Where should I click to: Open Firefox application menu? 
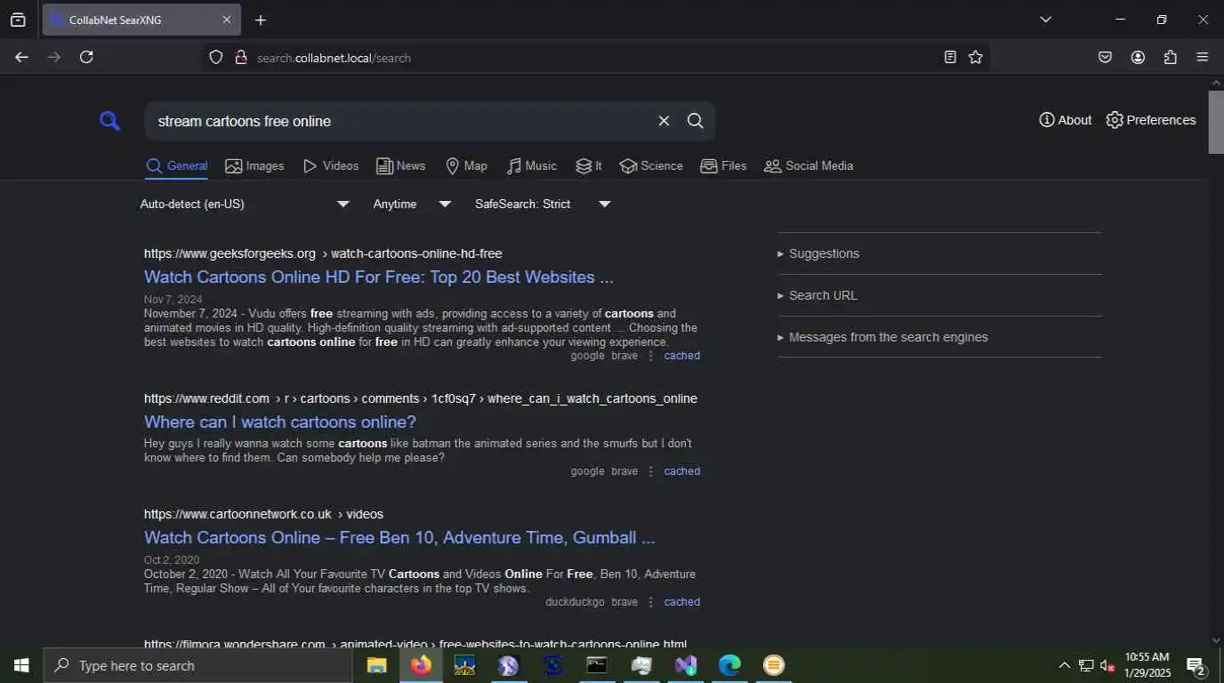pos(1203,57)
